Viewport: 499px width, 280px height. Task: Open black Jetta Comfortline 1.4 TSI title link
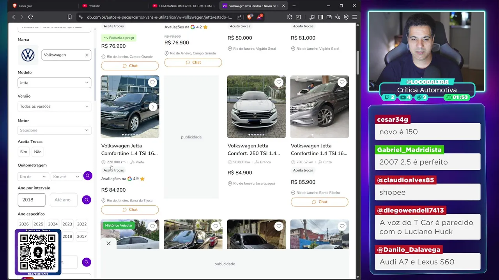pyautogui.click(x=129, y=149)
